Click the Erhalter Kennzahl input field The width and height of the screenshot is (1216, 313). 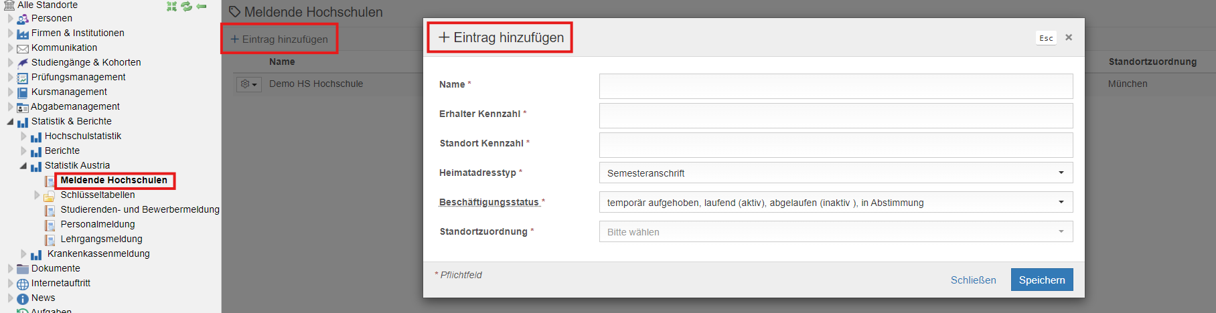tap(836, 115)
